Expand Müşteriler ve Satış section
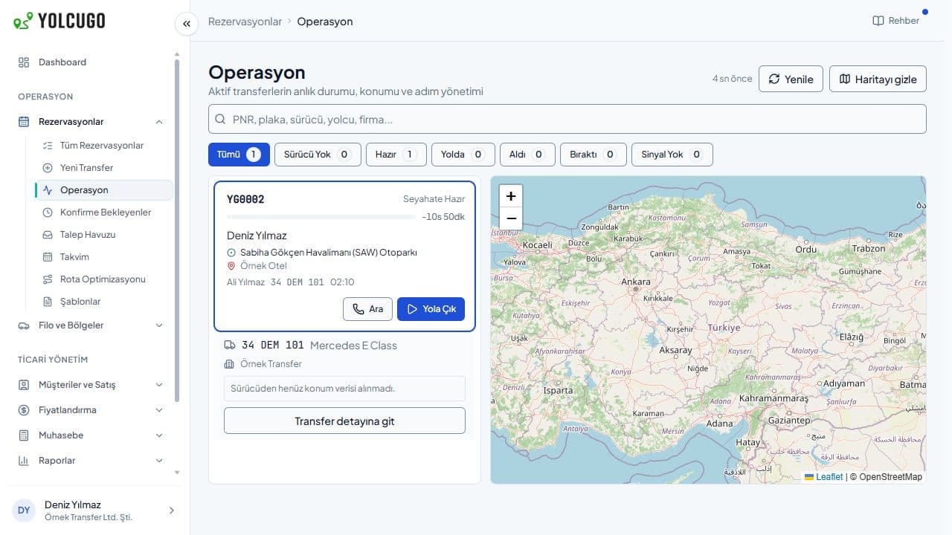 click(91, 385)
